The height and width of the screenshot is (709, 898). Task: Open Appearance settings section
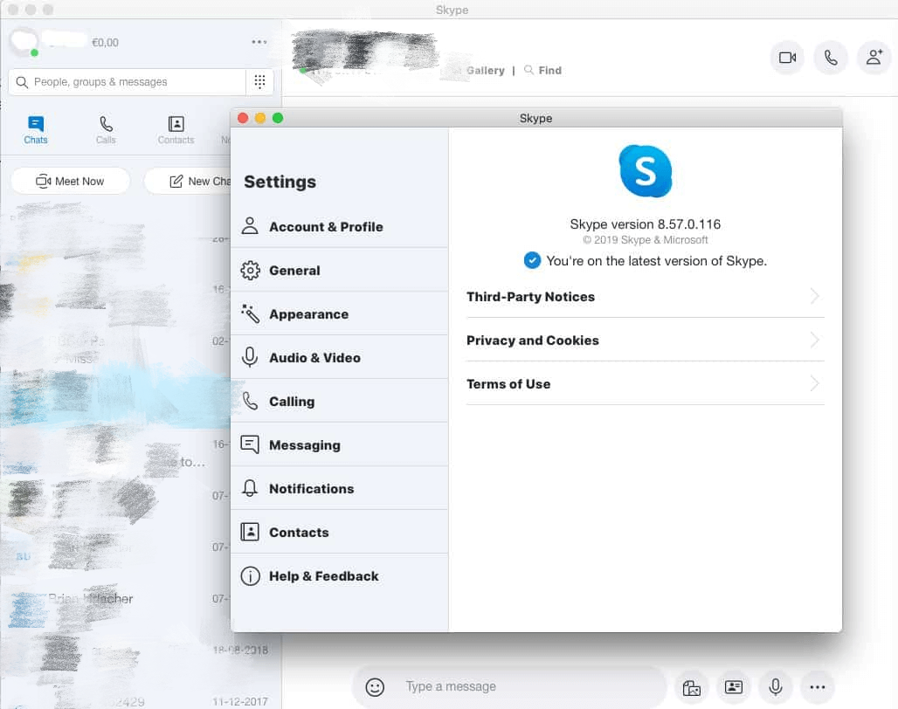coord(339,313)
